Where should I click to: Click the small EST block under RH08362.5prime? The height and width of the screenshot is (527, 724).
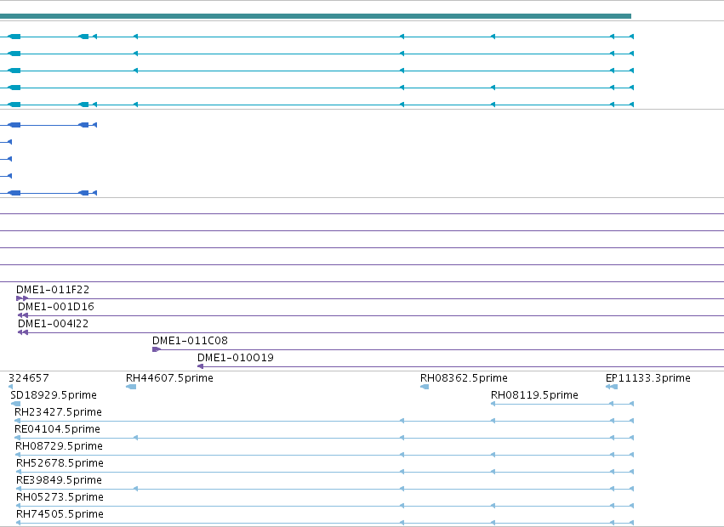425,387
